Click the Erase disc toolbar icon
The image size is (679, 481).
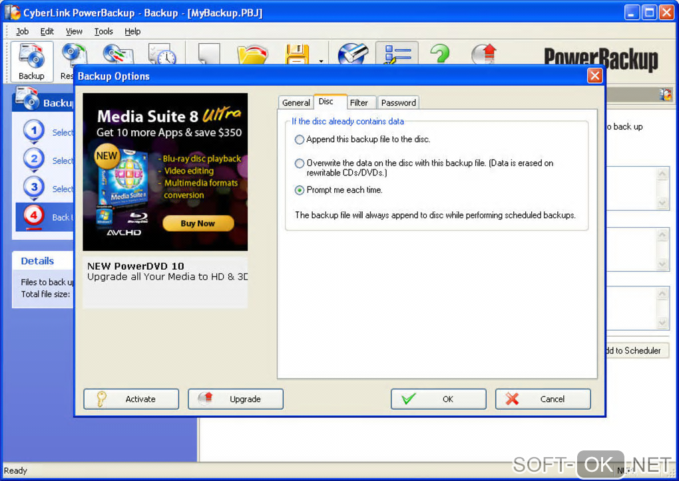[353, 54]
